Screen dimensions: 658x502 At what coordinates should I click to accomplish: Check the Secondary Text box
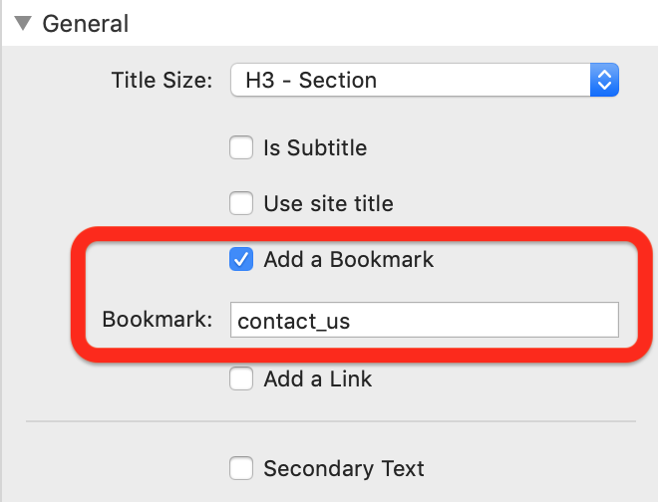(x=241, y=468)
